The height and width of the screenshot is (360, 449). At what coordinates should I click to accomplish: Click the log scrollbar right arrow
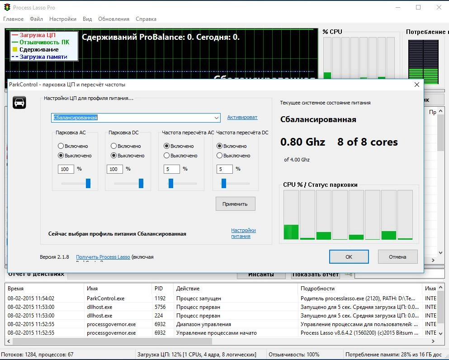pyautogui.click(x=433, y=341)
